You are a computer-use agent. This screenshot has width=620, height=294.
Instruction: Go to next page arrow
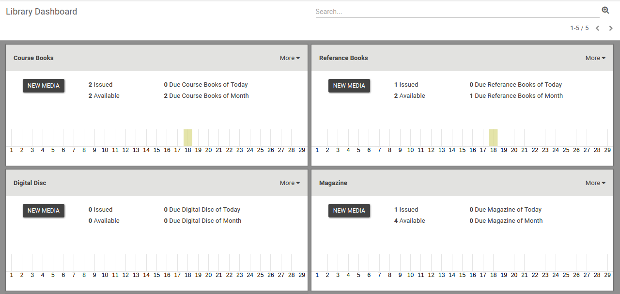point(611,28)
